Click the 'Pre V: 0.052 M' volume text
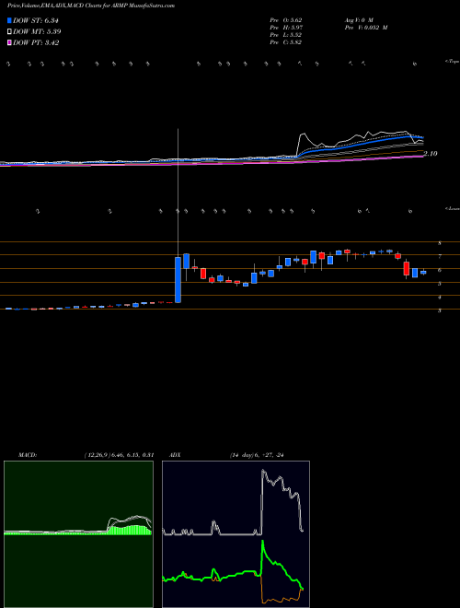The height and width of the screenshot is (608, 460). click(365, 27)
